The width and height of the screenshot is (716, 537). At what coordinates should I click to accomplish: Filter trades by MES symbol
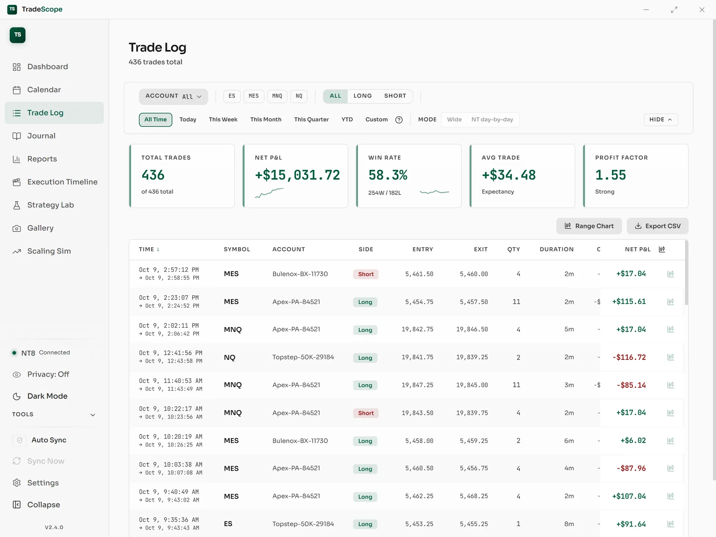(254, 96)
